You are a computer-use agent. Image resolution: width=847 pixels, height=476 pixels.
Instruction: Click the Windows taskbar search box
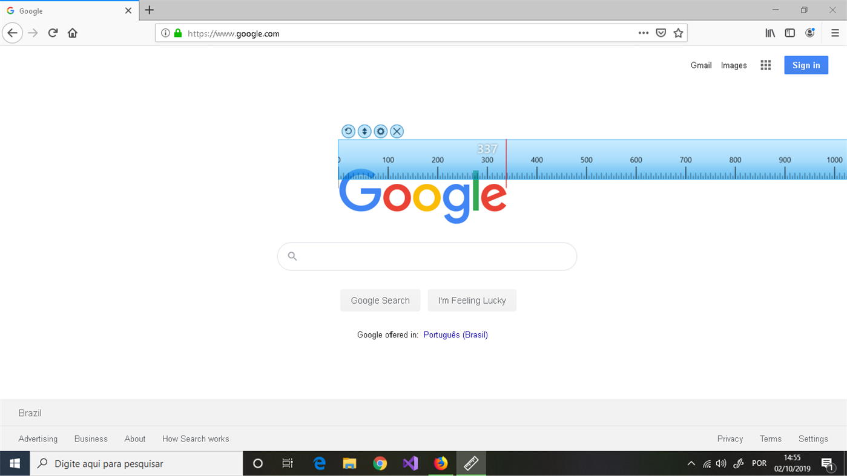point(136,463)
